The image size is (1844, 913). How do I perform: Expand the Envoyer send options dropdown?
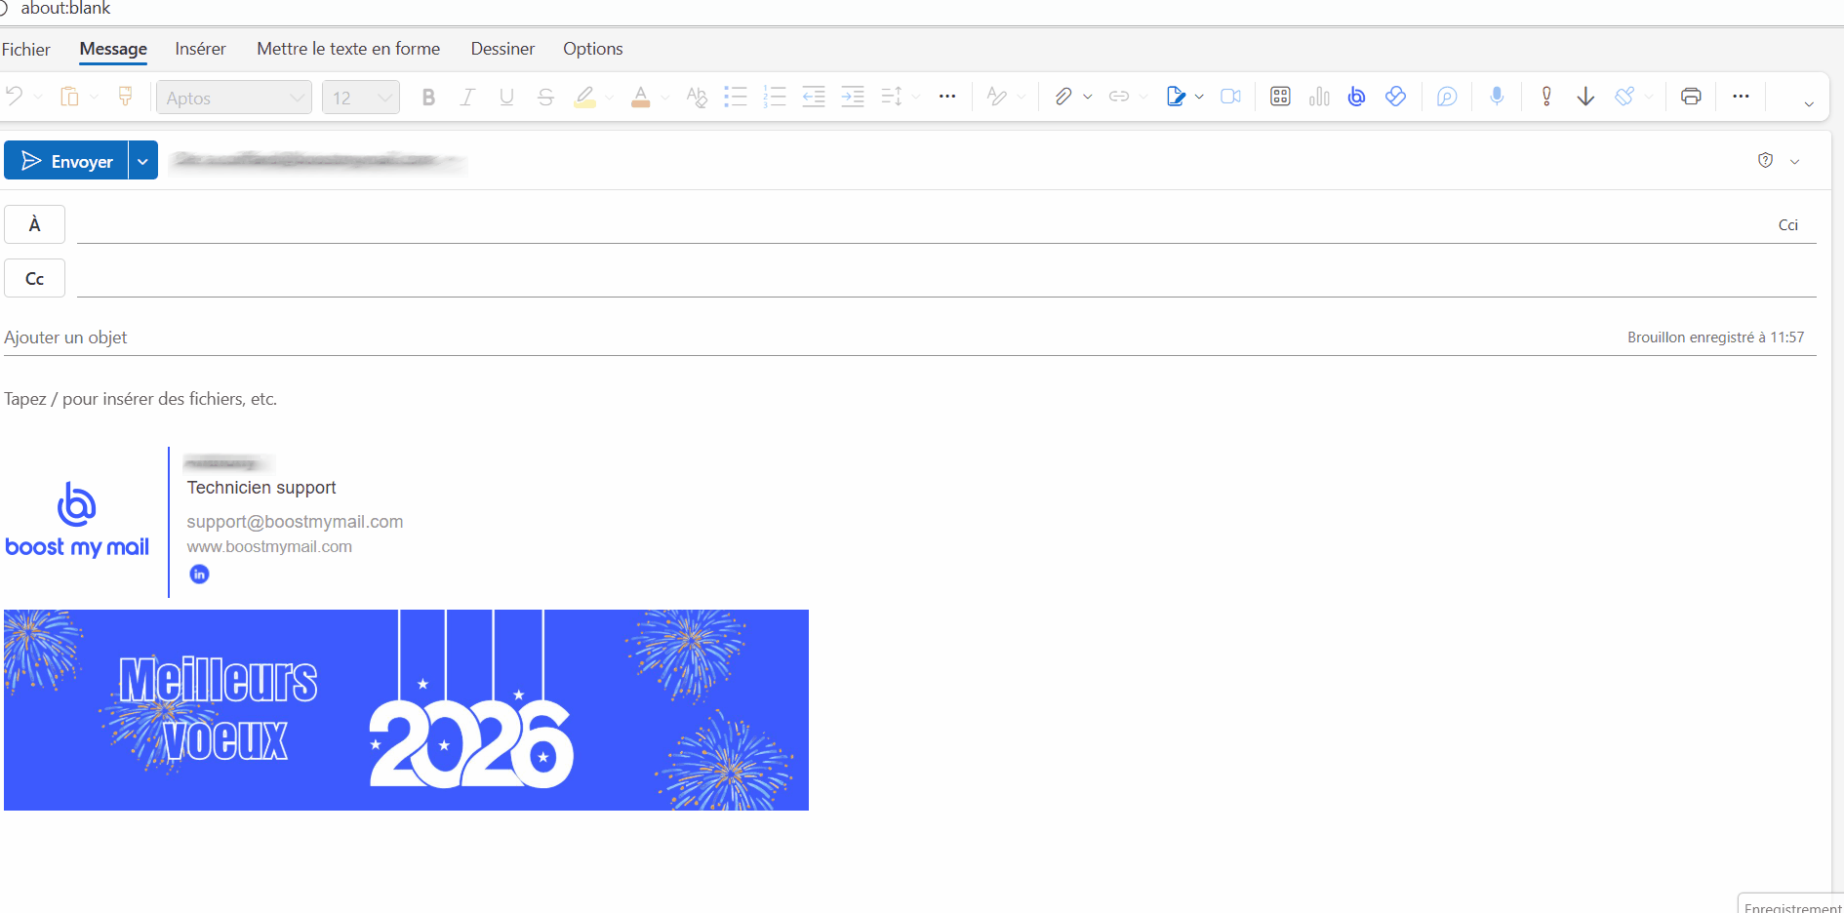click(143, 161)
